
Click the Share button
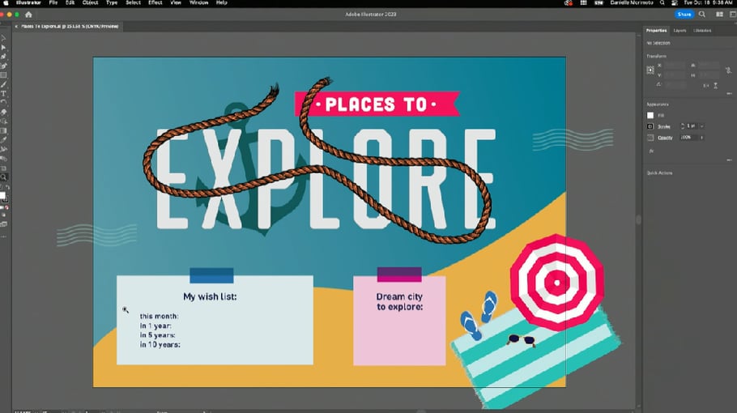(x=684, y=15)
